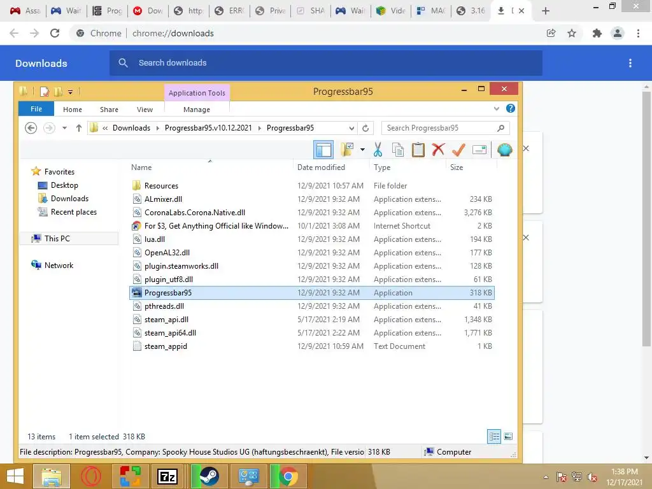Screen dimensions: 652x489
Task: Click the orange checkmark Properties icon
Action: coord(458,150)
